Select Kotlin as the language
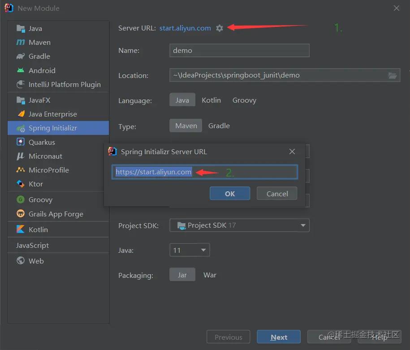 coord(211,100)
